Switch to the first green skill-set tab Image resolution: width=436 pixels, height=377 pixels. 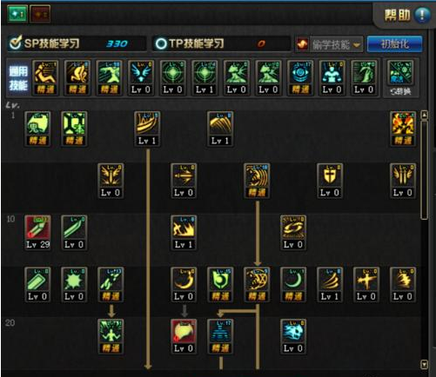point(18,14)
